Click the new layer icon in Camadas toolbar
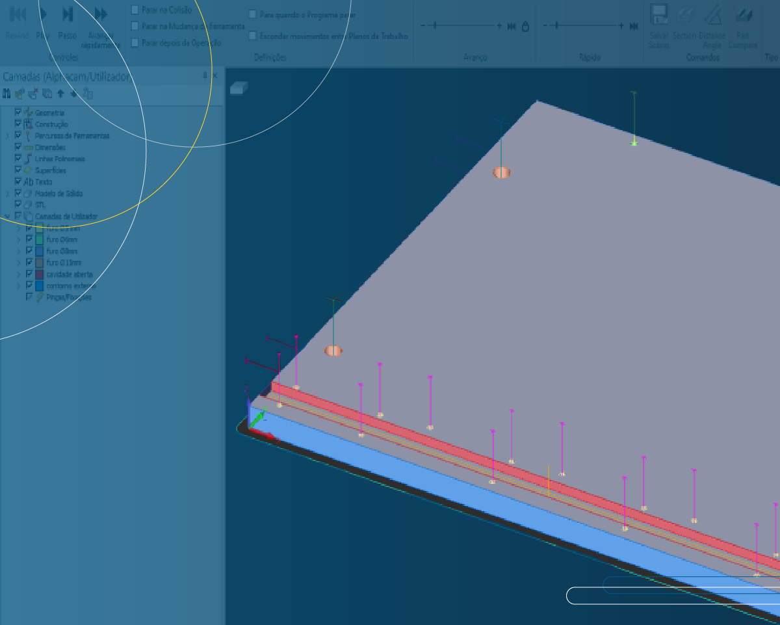Image resolution: width=780 pixels, height=625 pixels. point(19,94)
